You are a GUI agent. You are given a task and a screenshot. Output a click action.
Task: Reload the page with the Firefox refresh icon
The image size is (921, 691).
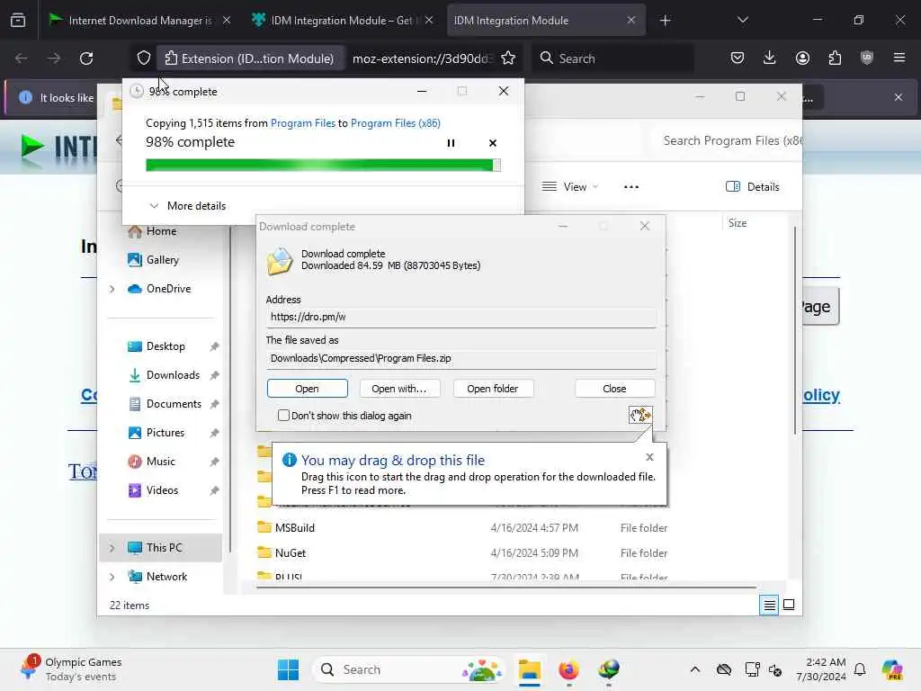pos(86,58)
